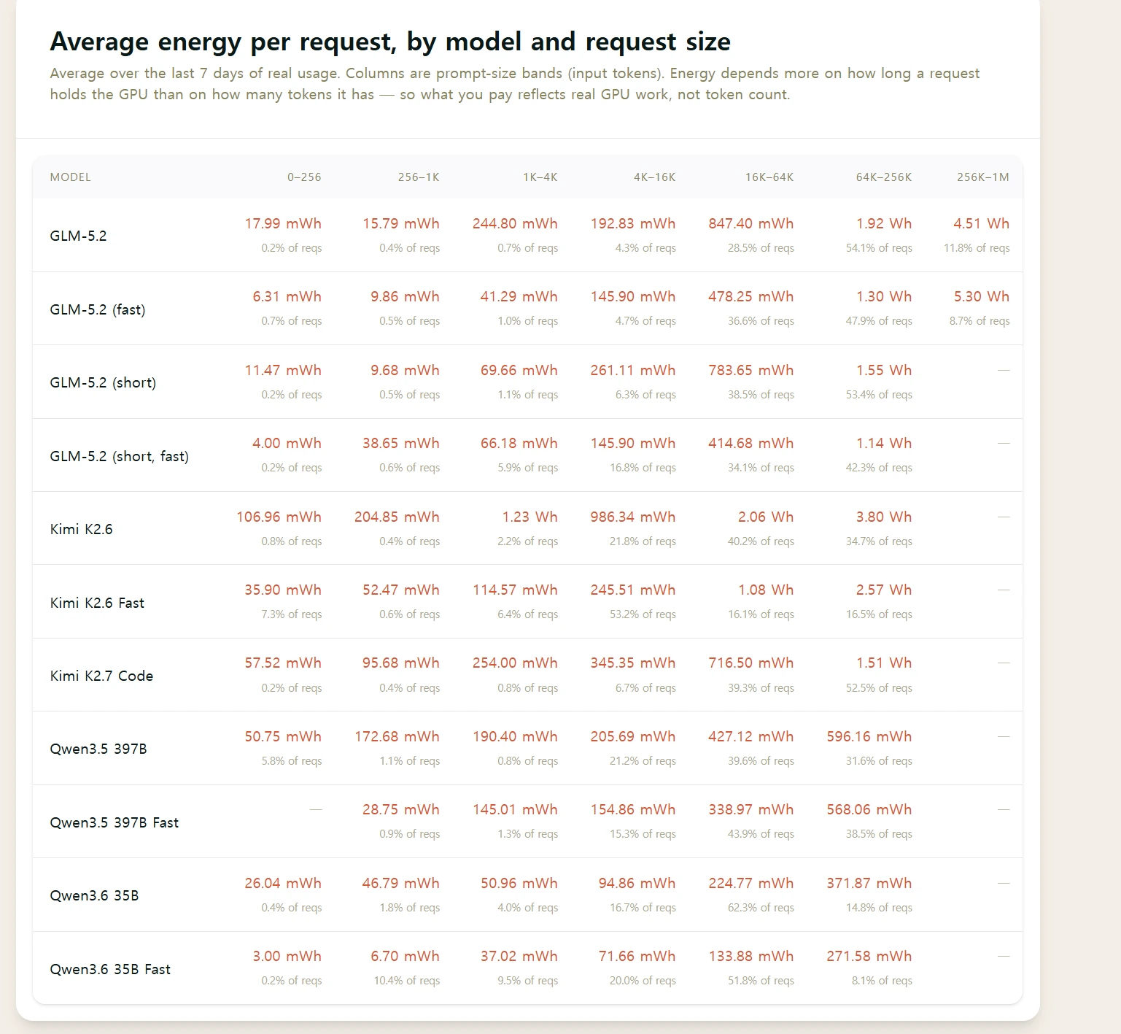
Task: Click the 0–256 column header
Action: pyautogui.click(x=304, y=177)
